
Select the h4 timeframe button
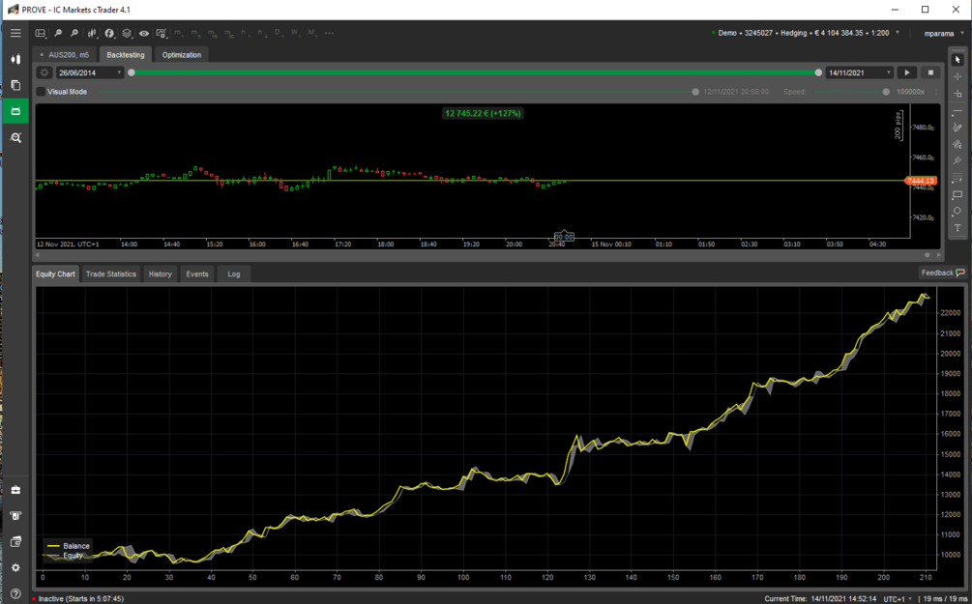click(260, 33)
